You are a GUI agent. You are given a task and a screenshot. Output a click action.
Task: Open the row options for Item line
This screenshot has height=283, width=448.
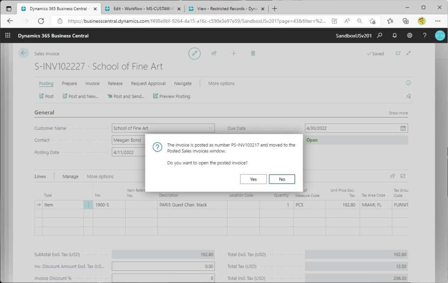point(88,205)
